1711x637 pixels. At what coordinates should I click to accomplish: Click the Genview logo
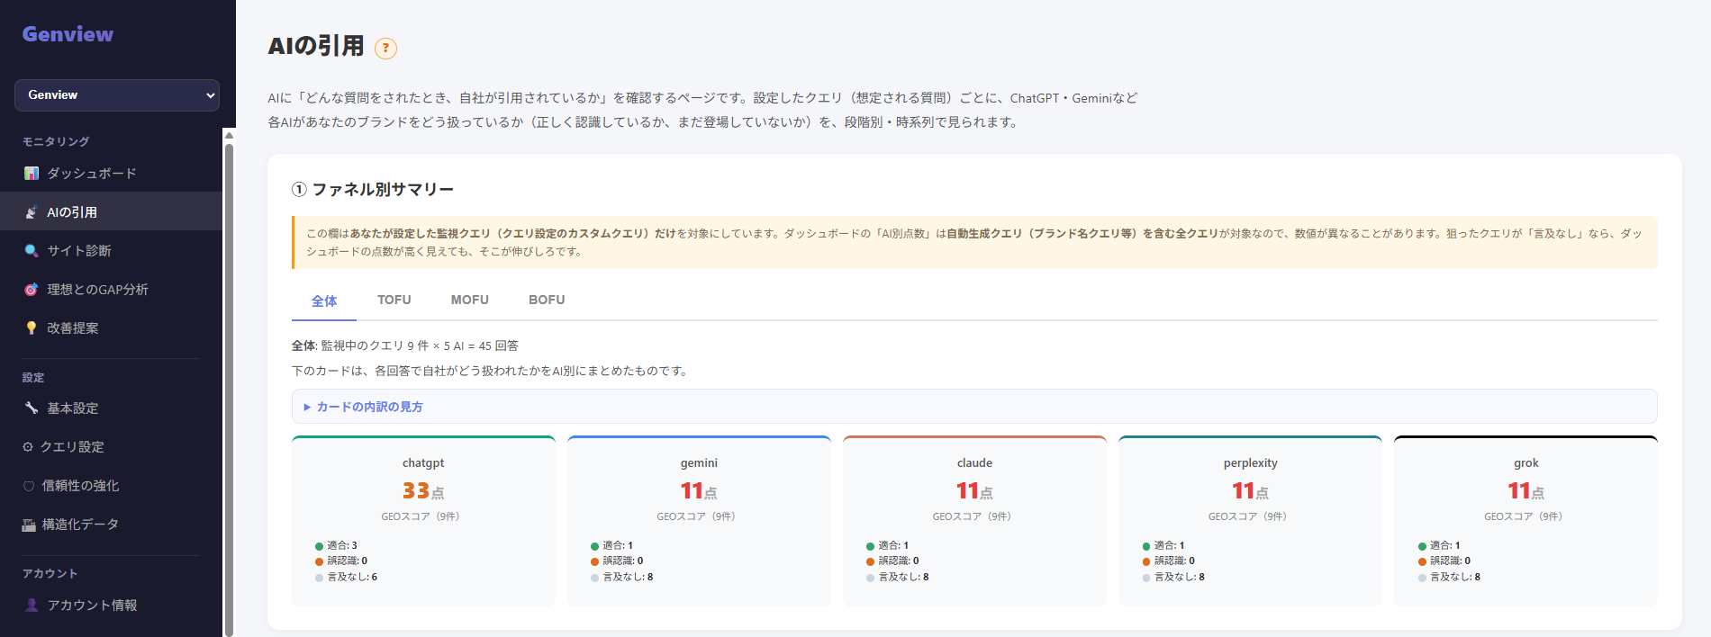[68, 34]
